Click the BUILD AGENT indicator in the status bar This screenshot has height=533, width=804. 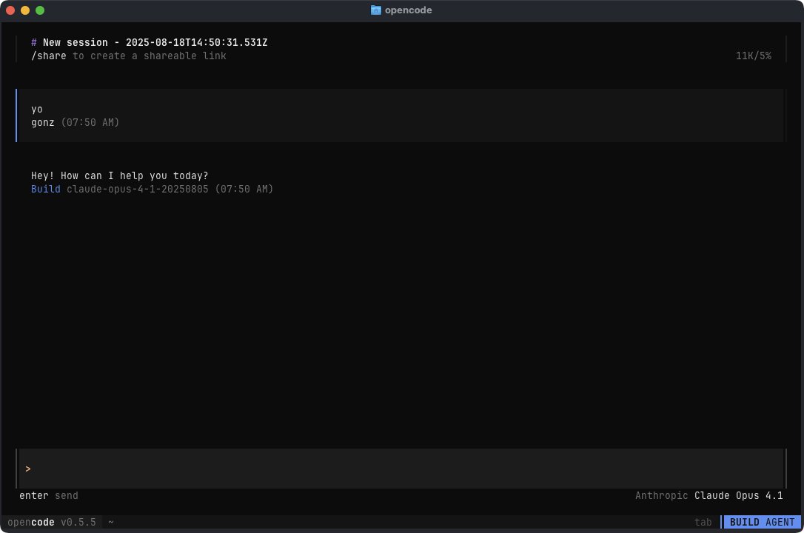tap(761, 522)
